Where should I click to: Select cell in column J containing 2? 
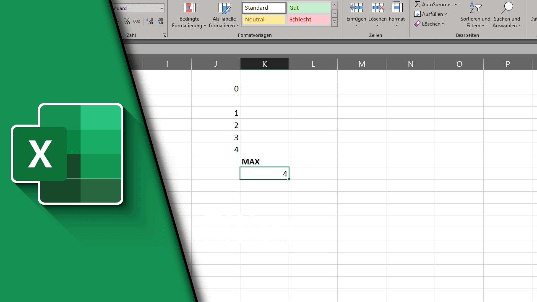point(216,125)
